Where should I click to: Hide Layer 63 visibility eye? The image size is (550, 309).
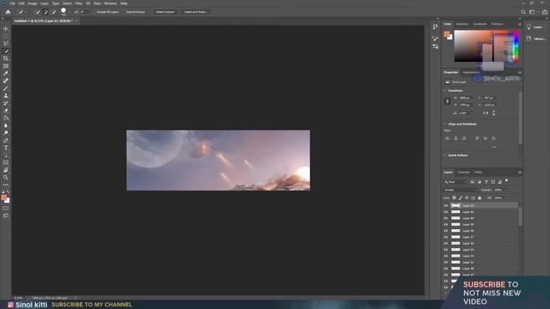coord(446,206)
